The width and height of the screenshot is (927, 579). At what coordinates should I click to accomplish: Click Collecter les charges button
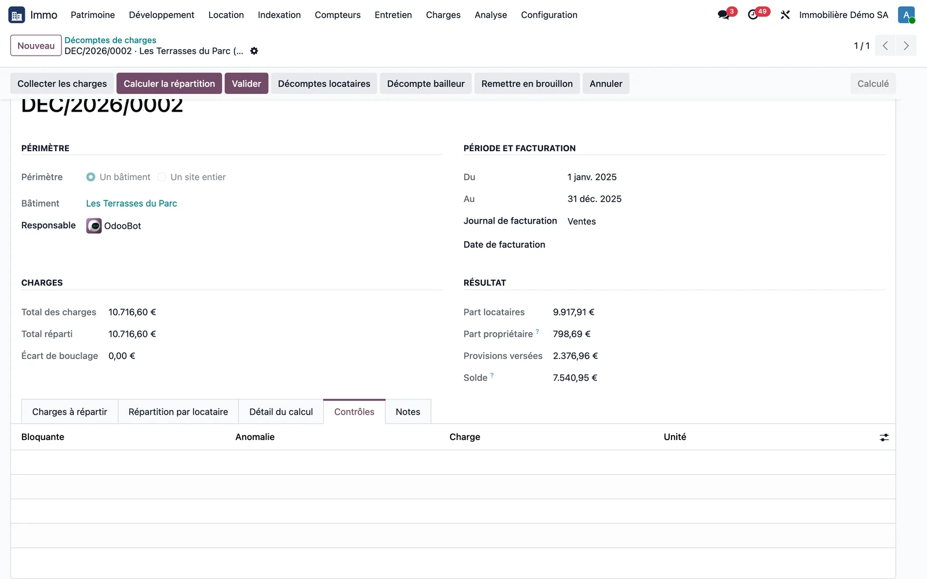(x=62, y=83)
